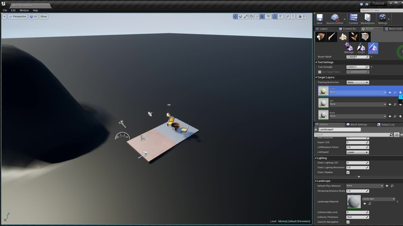Open the Settings toolbar icon
This screenshot has width=403, height=226.
(x=383, y=19)
